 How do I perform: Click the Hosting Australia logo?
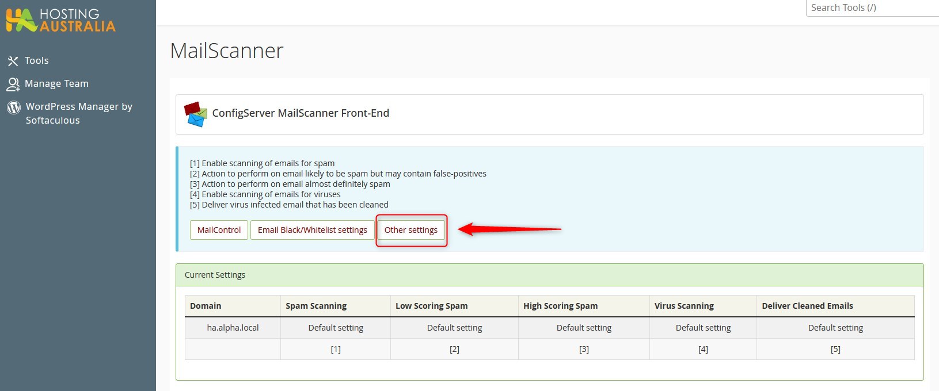point(61,20)
